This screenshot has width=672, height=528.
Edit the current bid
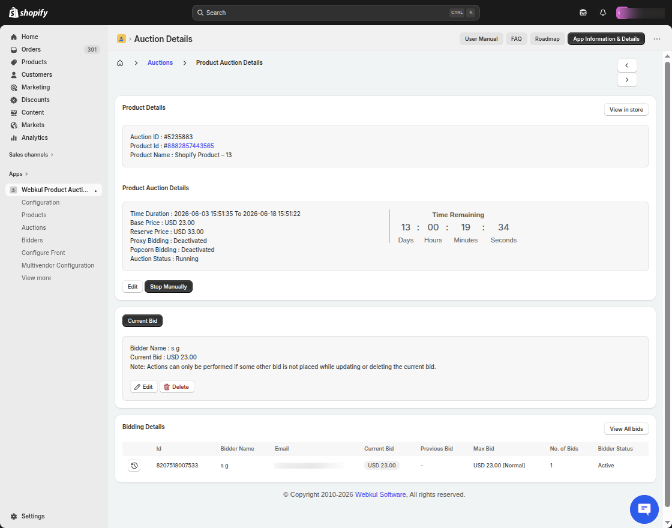point(143,387)
